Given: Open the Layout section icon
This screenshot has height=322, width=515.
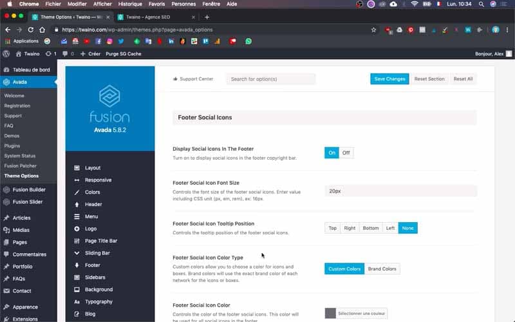Looking at the screenshot, I should (x=77, y=168).
